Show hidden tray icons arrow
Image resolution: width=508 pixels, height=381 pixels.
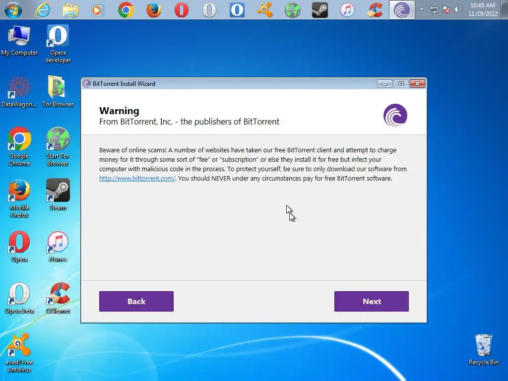click(x=422, y=9)
